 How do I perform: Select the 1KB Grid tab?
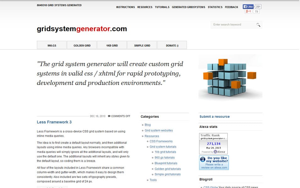pos(112,45)
